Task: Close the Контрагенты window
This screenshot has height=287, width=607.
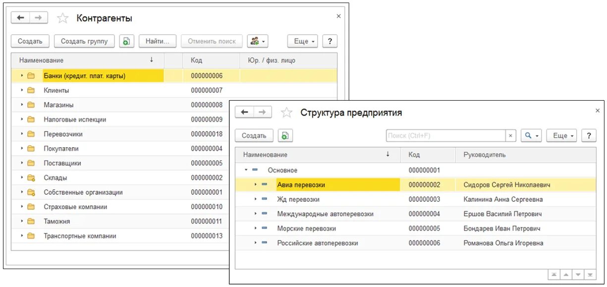Action: (x=339, y=16)
